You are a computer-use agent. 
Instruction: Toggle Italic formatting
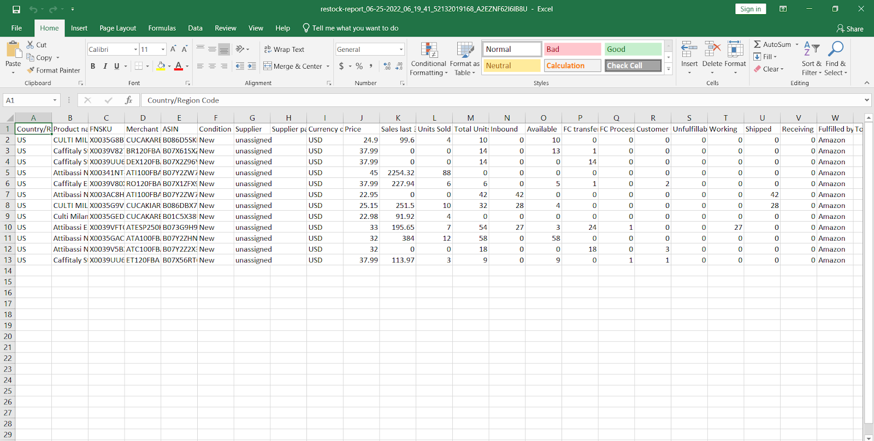point(105,66)
